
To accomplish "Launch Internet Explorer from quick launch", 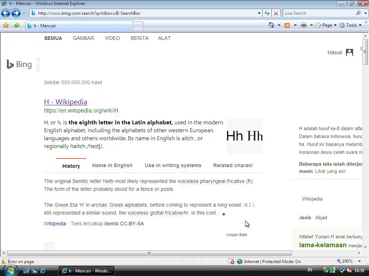I will [x=43, y=271].
